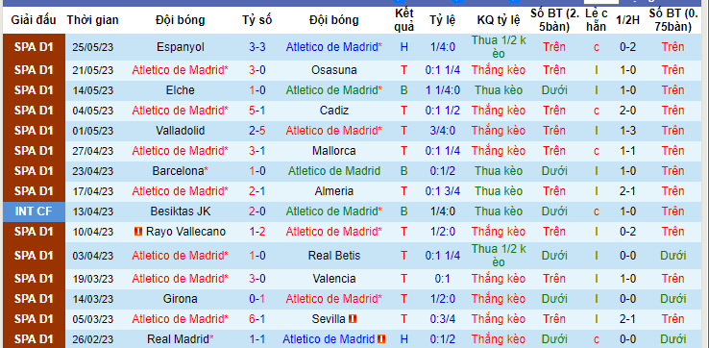Open the Besiktas JK team link
Screen dimensions: 709x348
181,211
